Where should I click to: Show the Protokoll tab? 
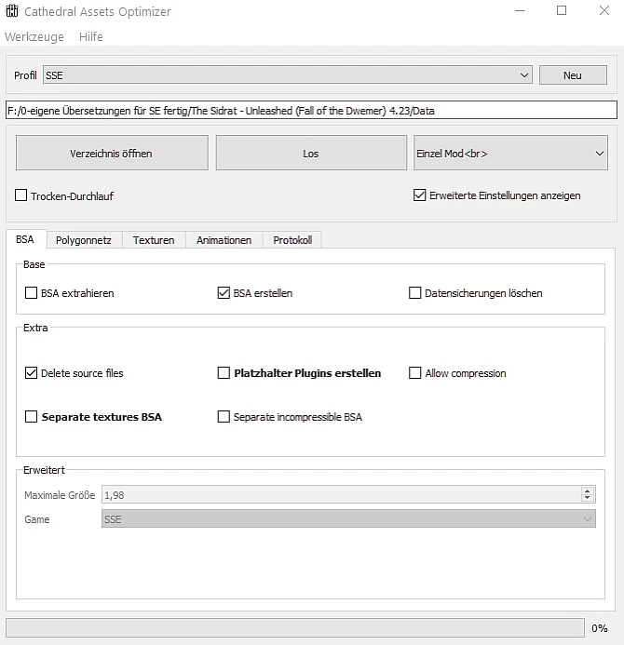[292, 240]
